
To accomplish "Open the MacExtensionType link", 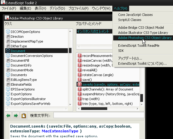I will tap(60, 131).
